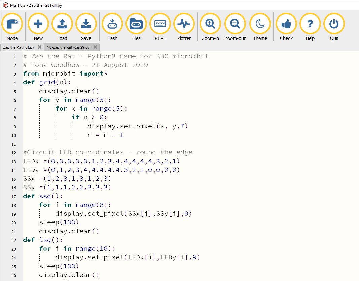Click line number 11 in the gutter
The width and height of the screenshot is (359, 281).
pyautogui.click(x=14, y=144)
